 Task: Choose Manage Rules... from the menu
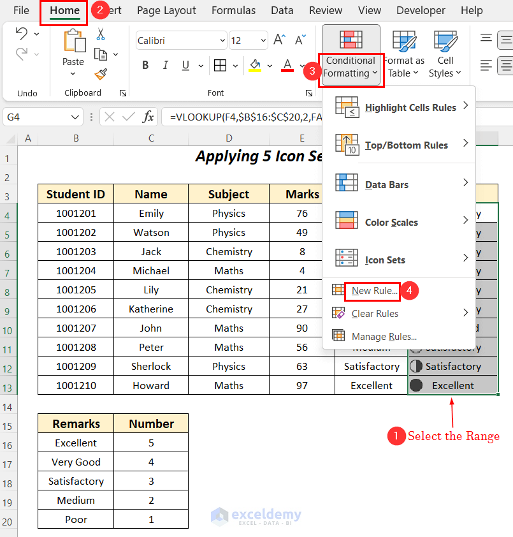coord(399,336)
